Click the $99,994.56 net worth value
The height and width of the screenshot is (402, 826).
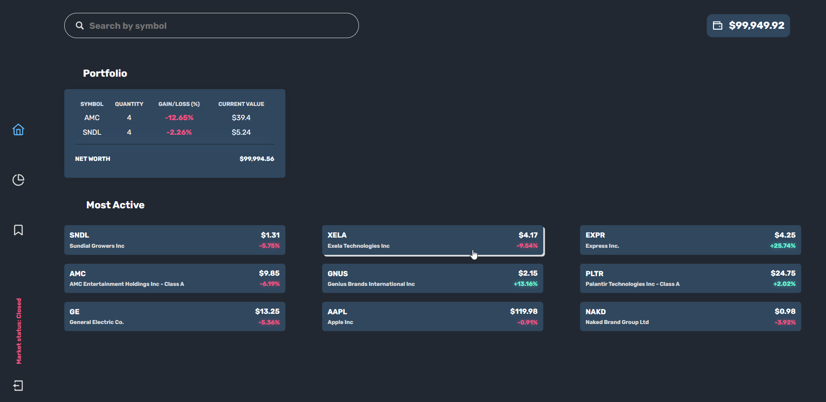pos(257,159)
